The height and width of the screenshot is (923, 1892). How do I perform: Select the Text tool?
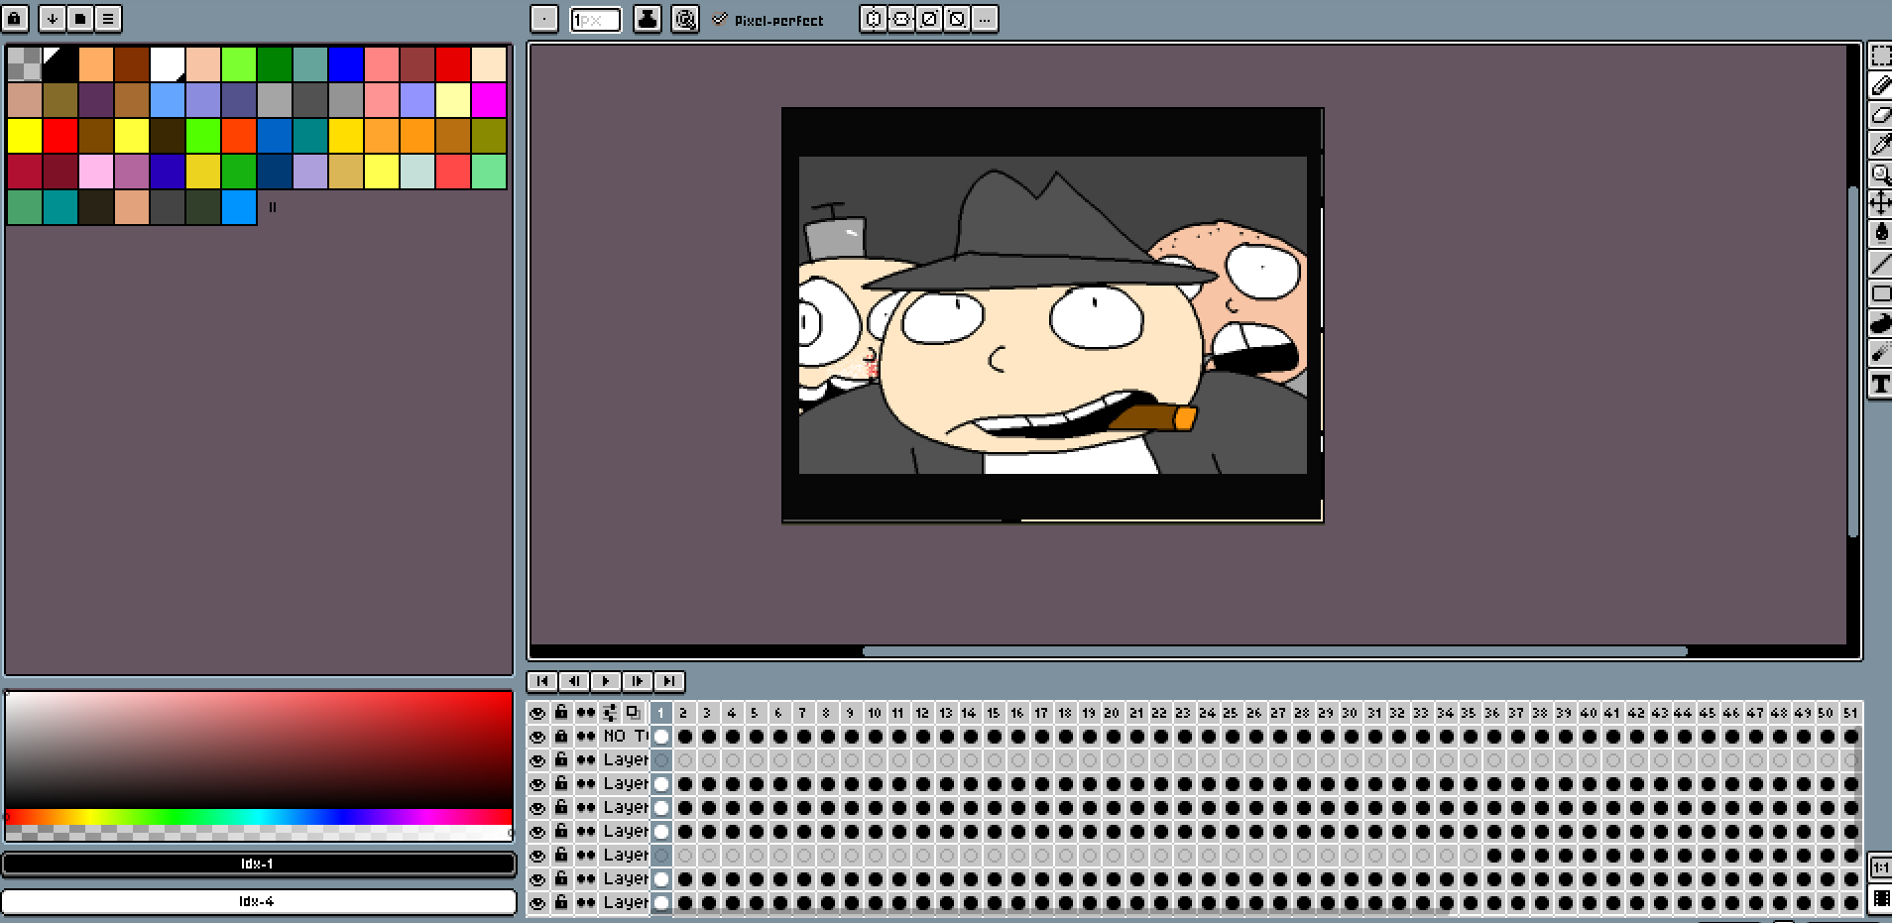pyautogui.click(x=1880, y=384)
